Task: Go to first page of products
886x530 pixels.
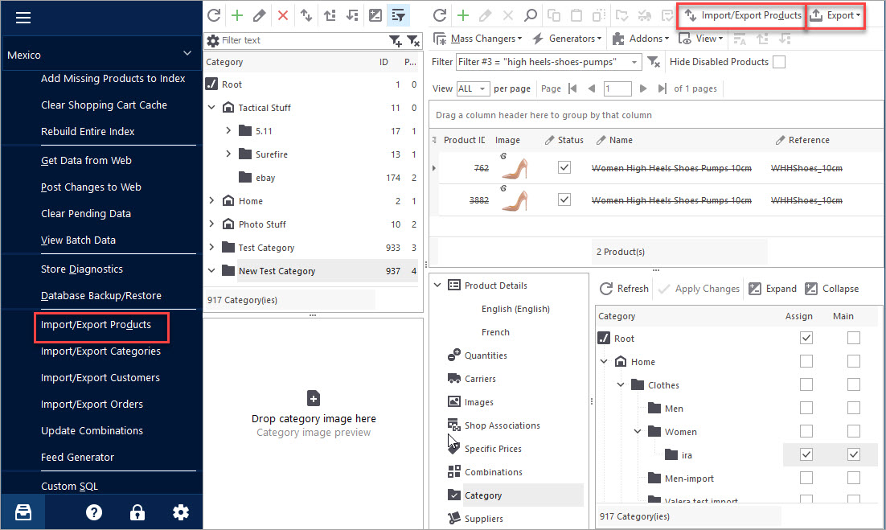Action: pyautogui.click(x=573, y=88)
